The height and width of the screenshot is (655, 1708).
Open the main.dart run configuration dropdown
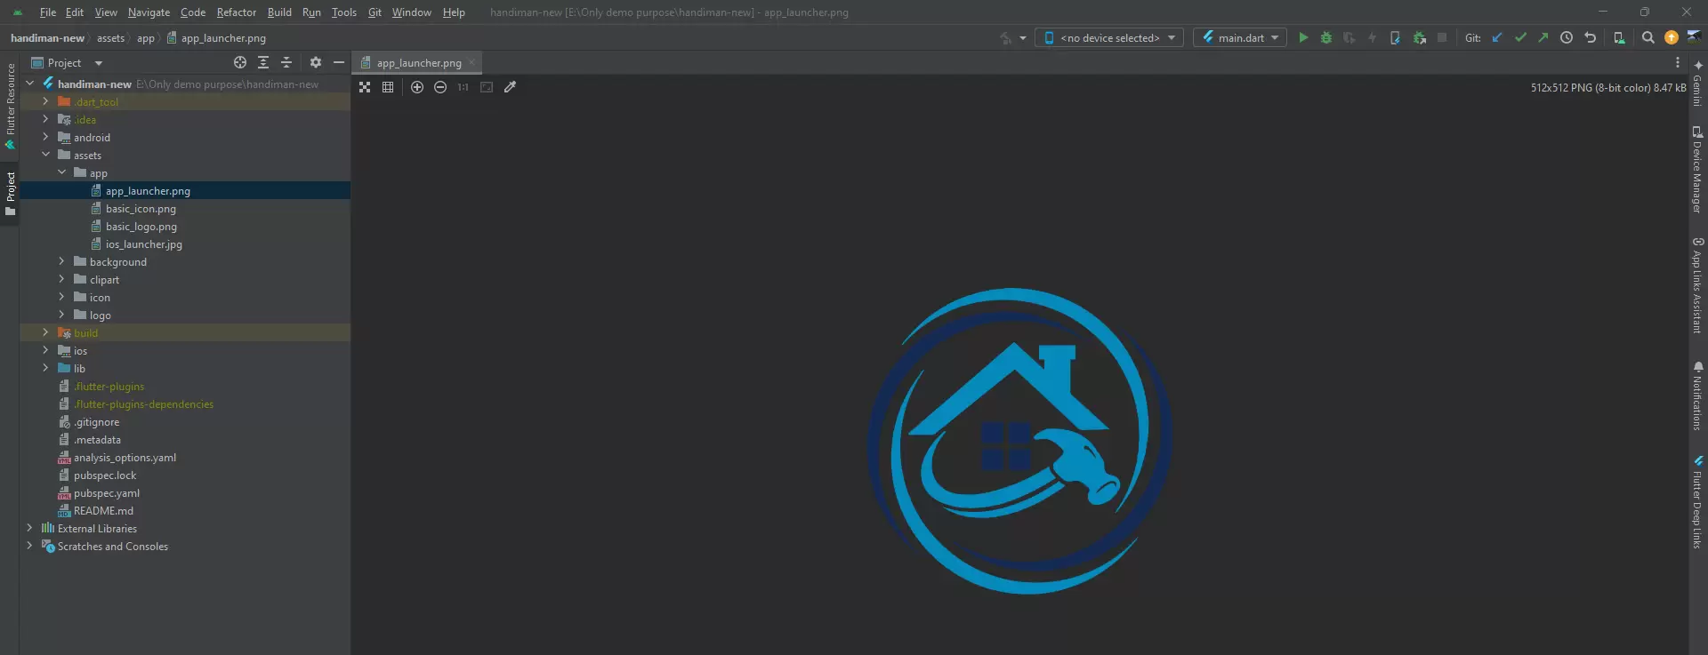(1240, 38)
